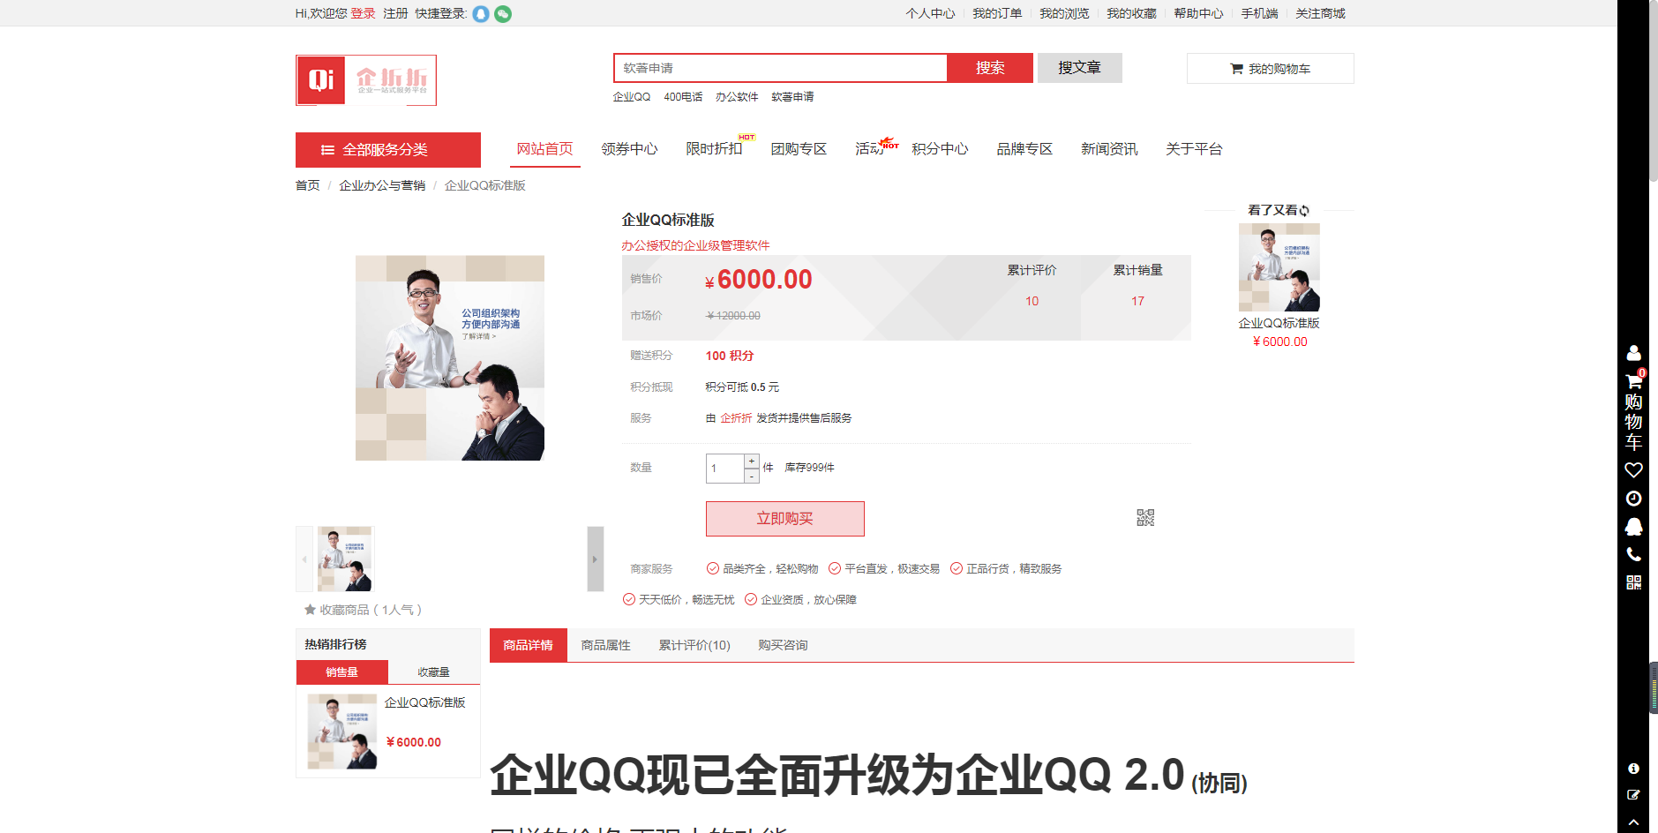The image size is (1658, 833).
Task: Click the QQ quick login icon
Action: pos(481,13)
